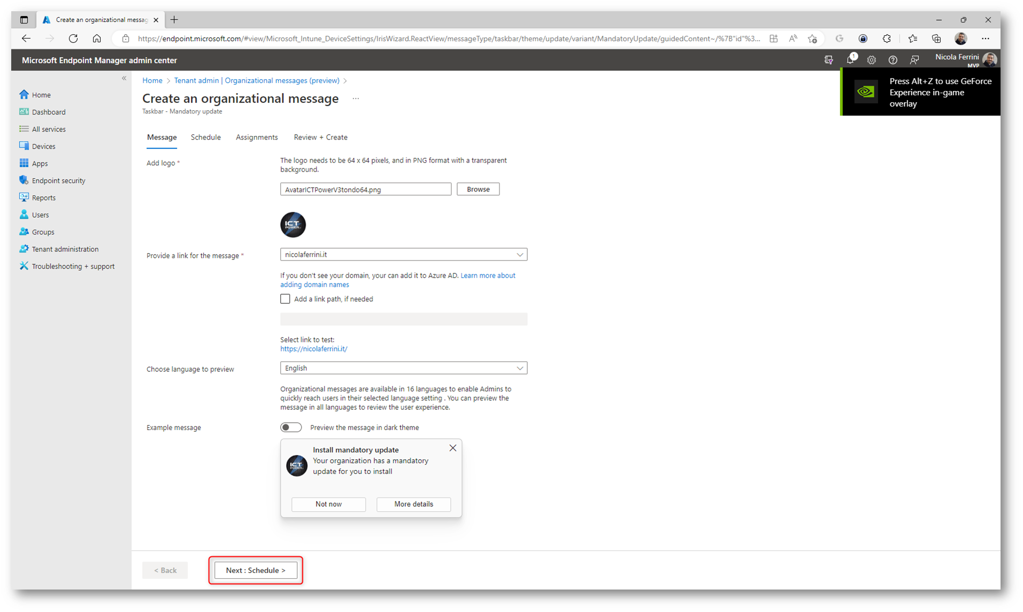Viewport: 1023px width, 612px height.
Task: Open Reports in the sidebar
Action: 37,197
